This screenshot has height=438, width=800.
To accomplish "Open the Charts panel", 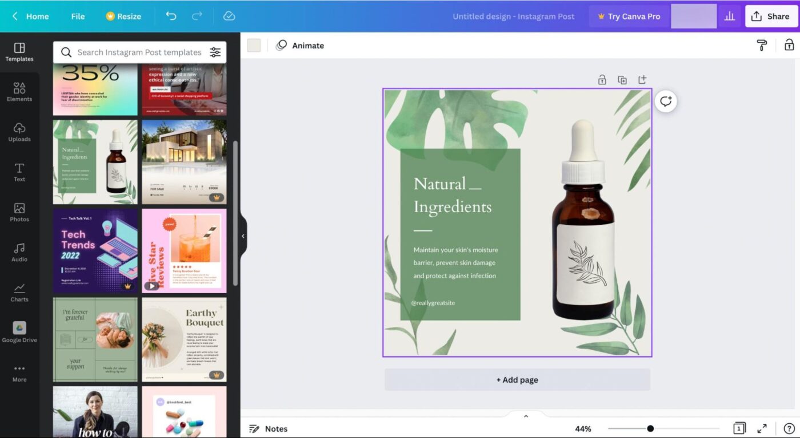I will point(19,292).
